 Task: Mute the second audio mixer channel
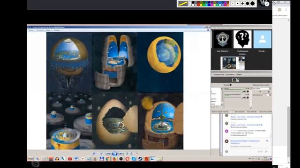(245, 98)
